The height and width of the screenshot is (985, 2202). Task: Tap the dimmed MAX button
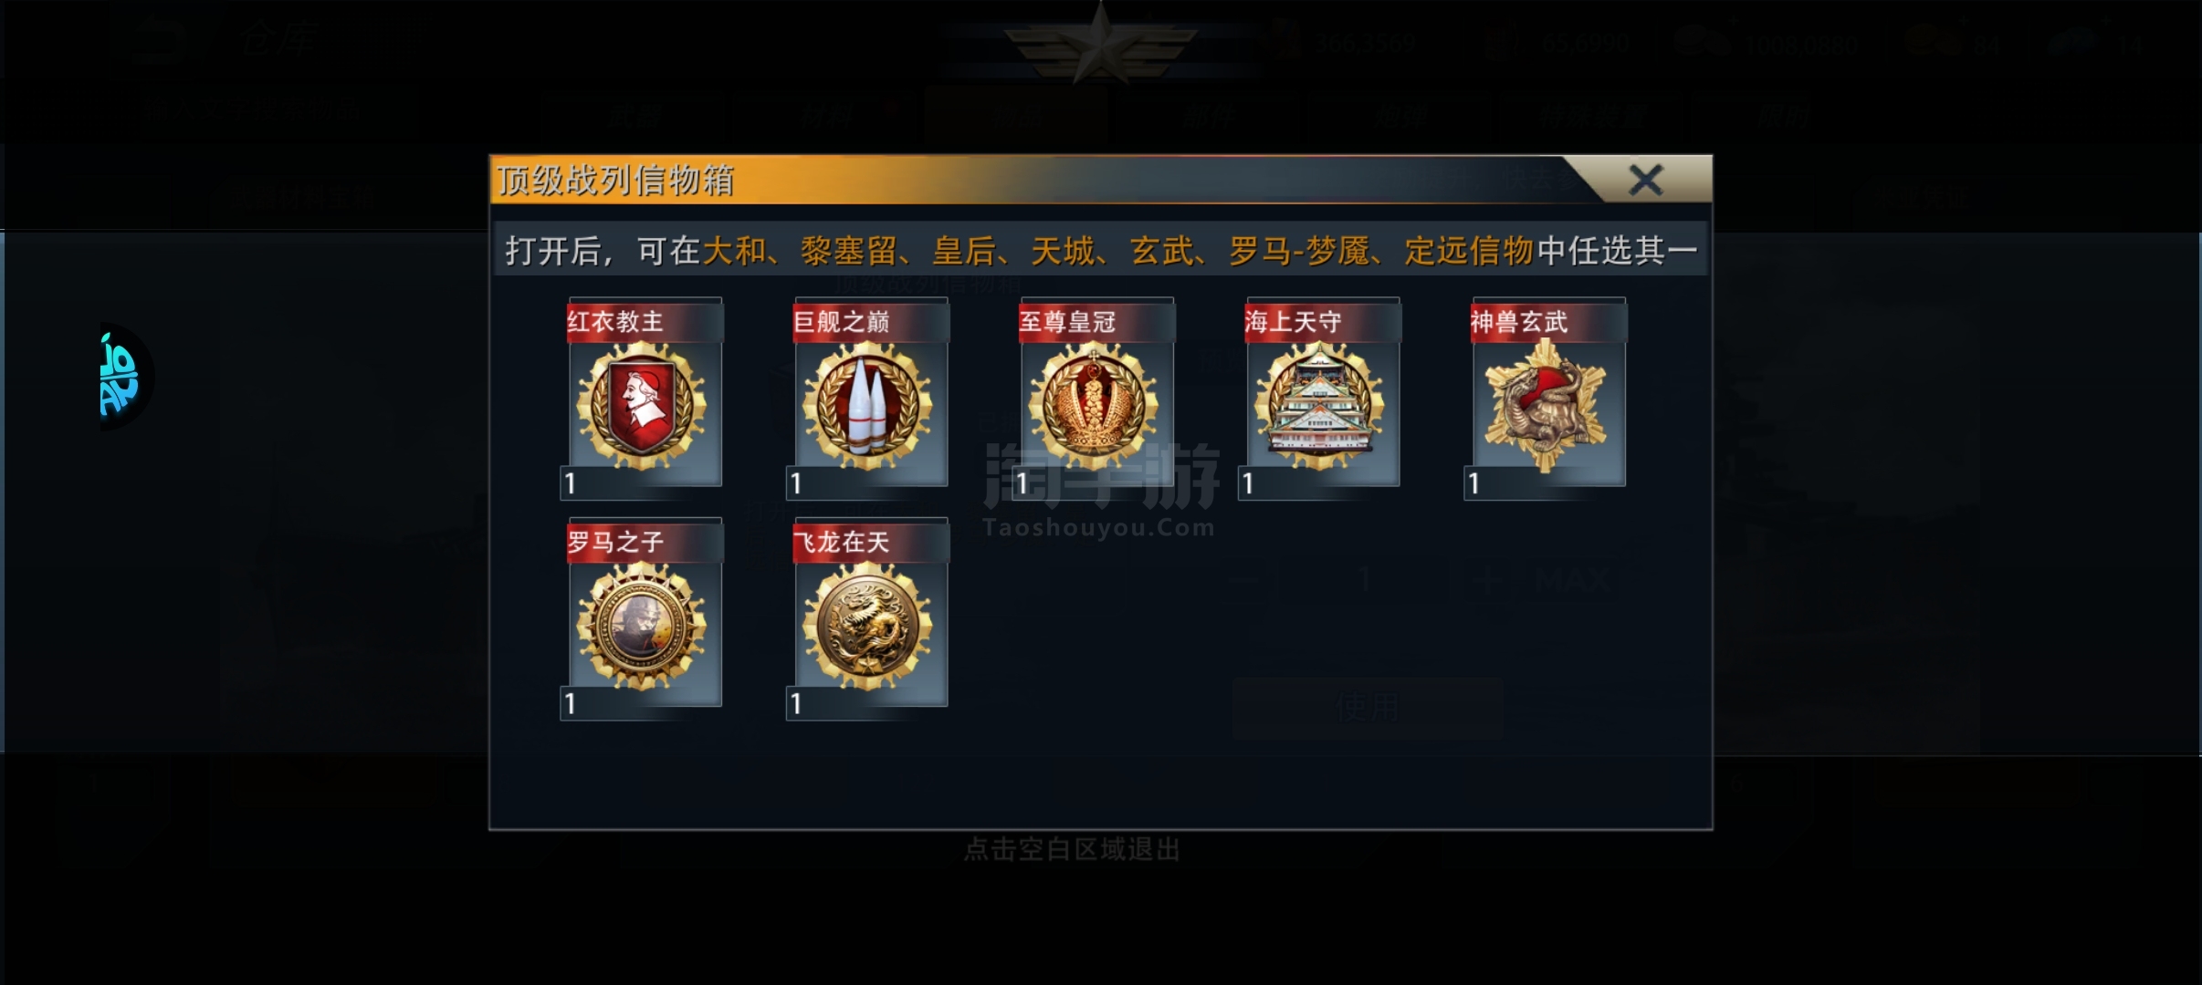(1572, 580)
